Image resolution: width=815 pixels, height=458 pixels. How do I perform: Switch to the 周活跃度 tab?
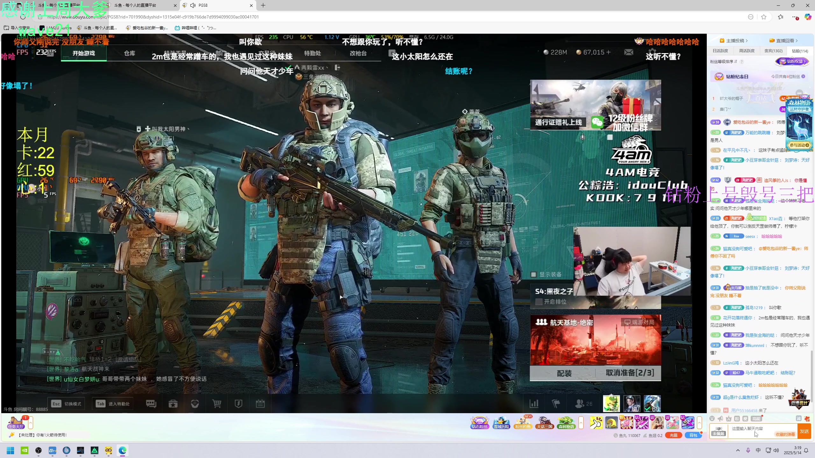pos(747,51)
